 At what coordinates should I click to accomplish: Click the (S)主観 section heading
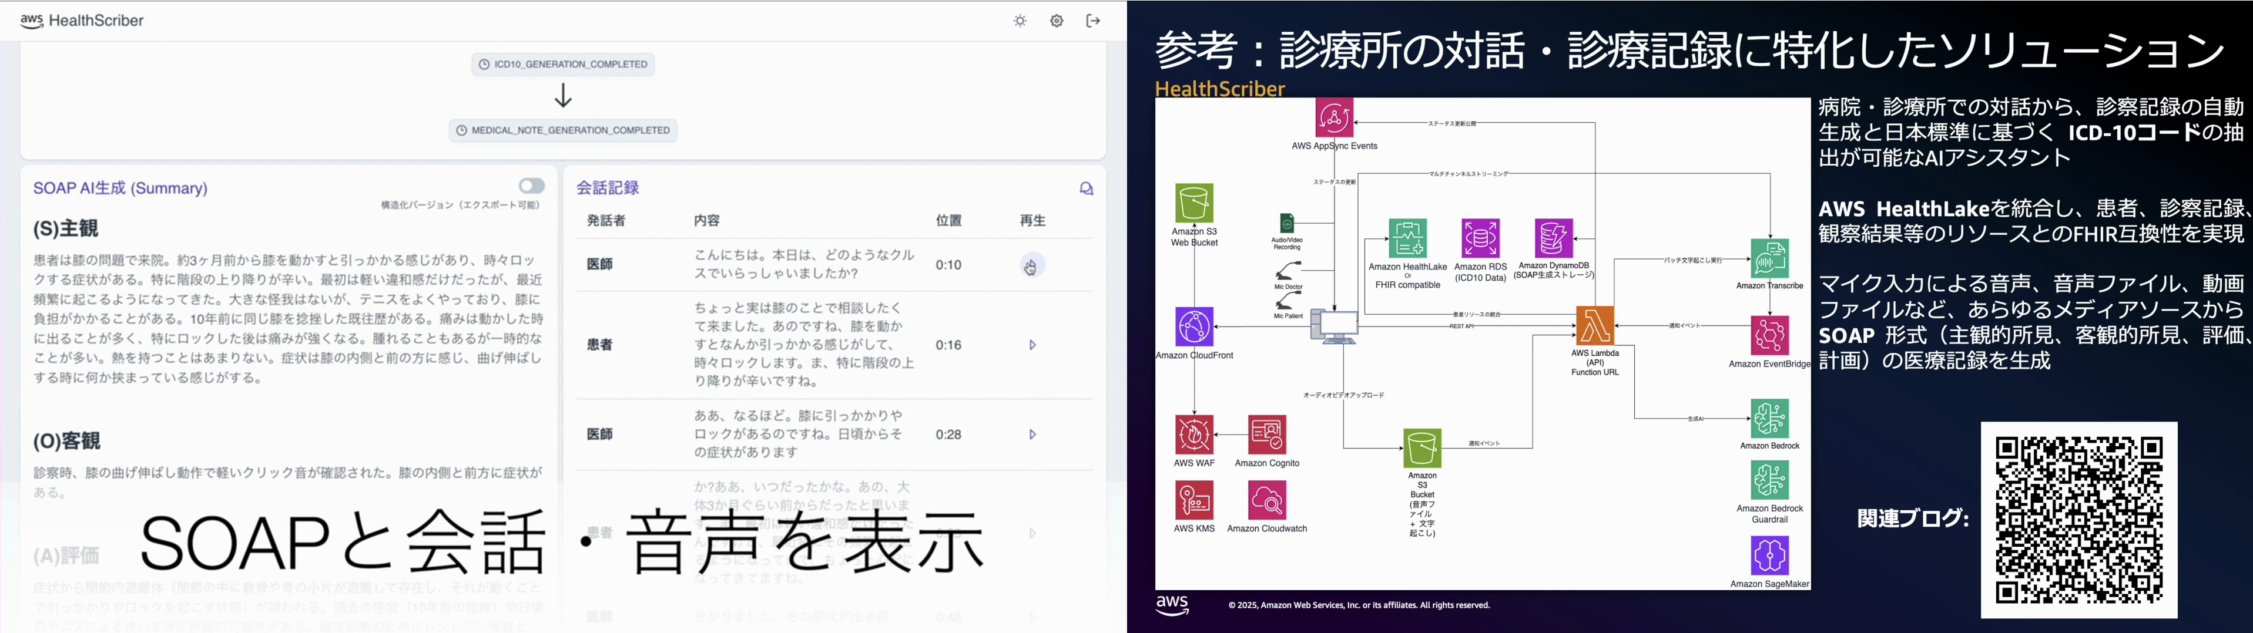pos(66,229)
